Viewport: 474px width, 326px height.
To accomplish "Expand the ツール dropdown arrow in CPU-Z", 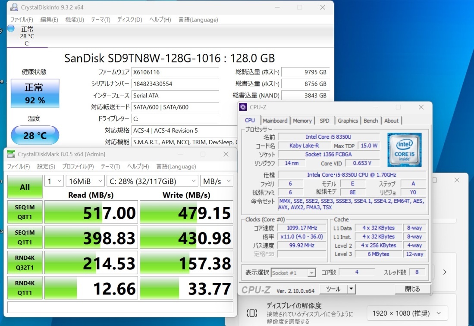I will coord(351,289).
